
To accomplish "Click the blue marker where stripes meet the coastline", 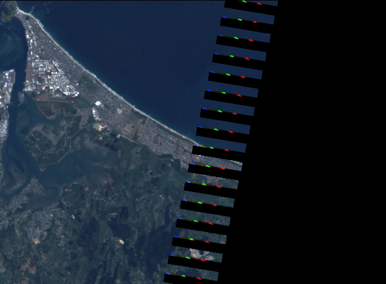I will 196,145.
